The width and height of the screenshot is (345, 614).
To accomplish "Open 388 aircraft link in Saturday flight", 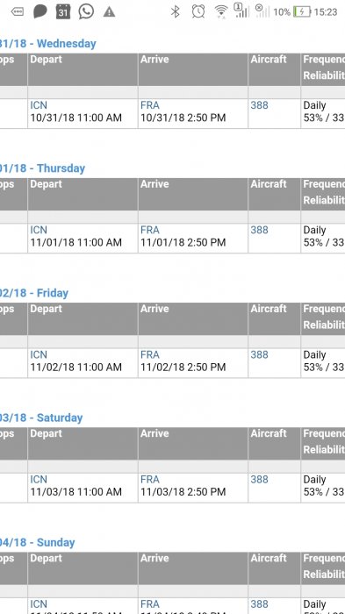I will [x=259, y=479].
